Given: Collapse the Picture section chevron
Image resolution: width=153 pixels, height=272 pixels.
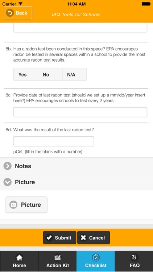Looking at the screenshot, I should pyautogui.click(x=8, y=182).
